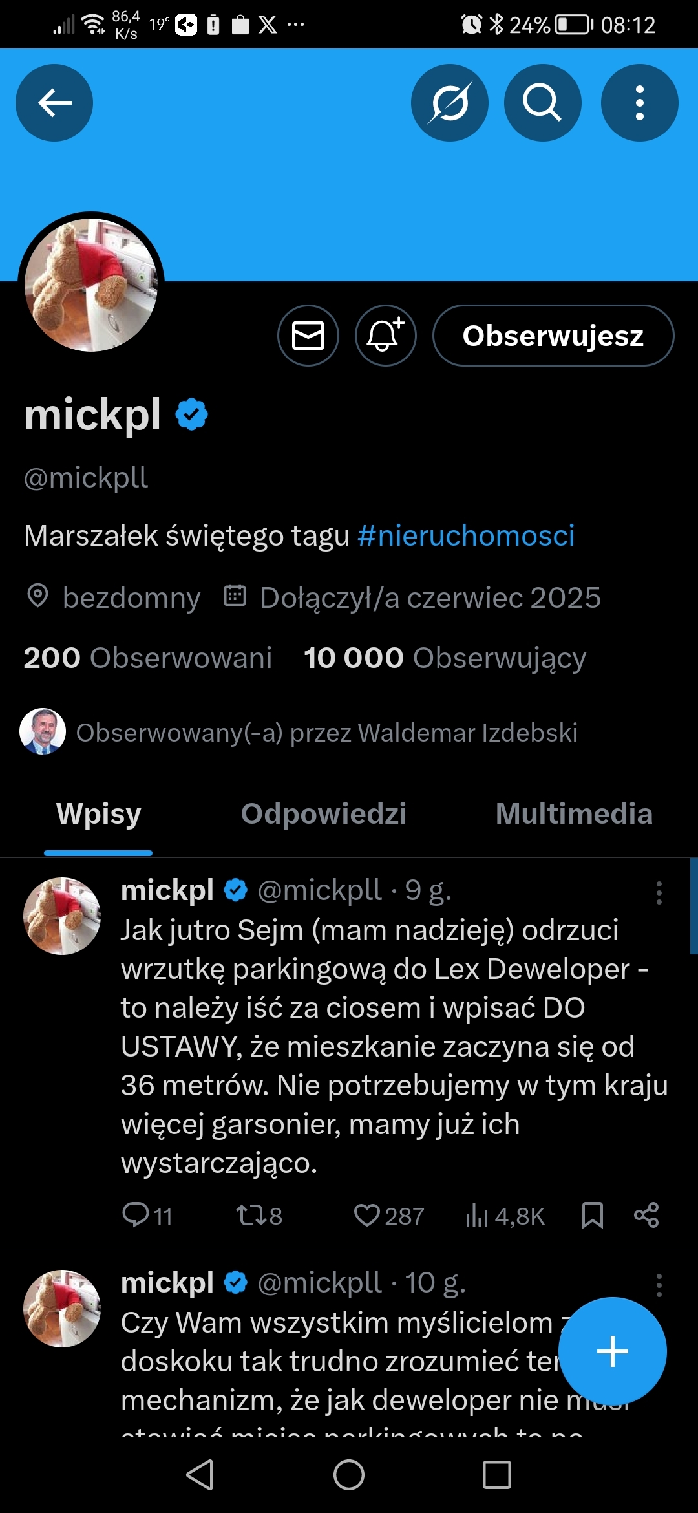View the 10 000 Obserwujący list

(x=445, y=658)
